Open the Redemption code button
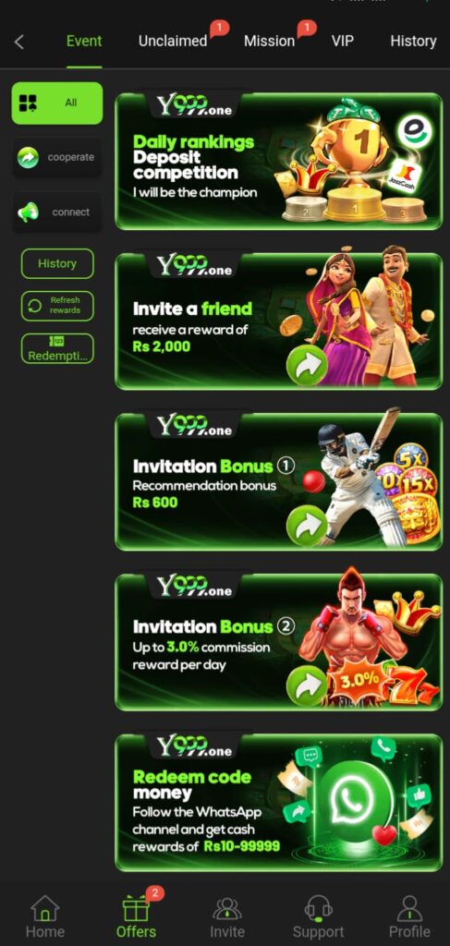 coord(57,348)
